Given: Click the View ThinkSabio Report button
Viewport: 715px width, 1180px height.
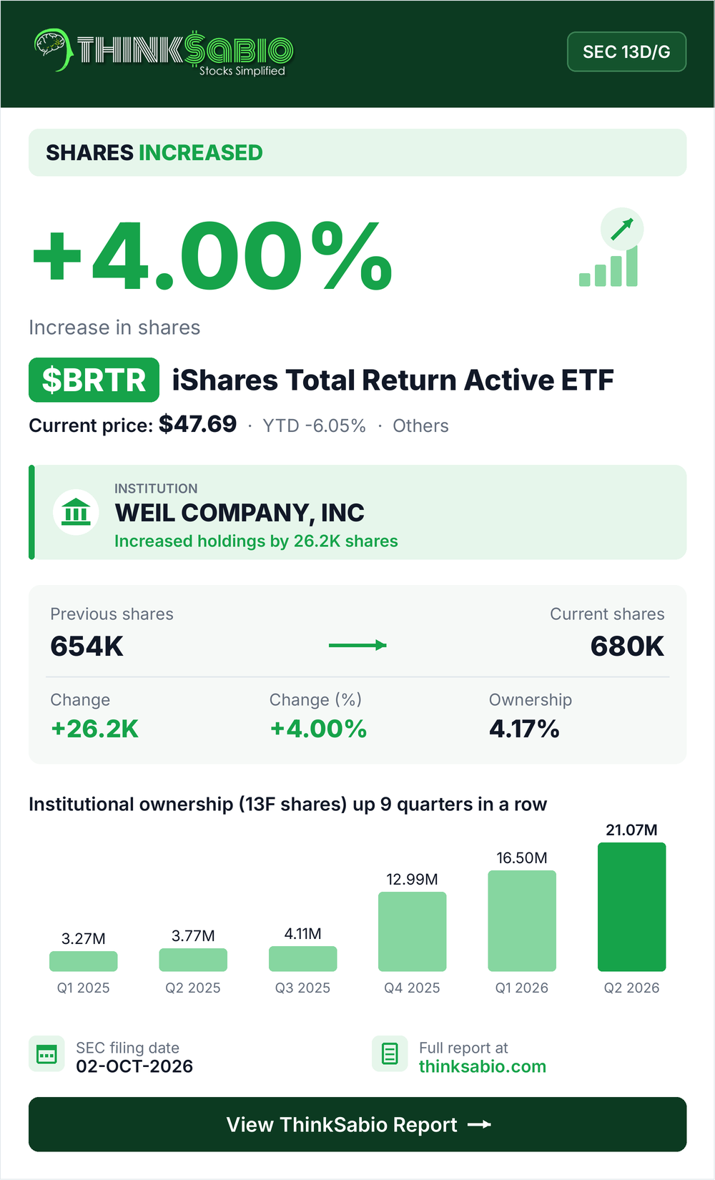Looking at the screenshot, I should 357,1124.
